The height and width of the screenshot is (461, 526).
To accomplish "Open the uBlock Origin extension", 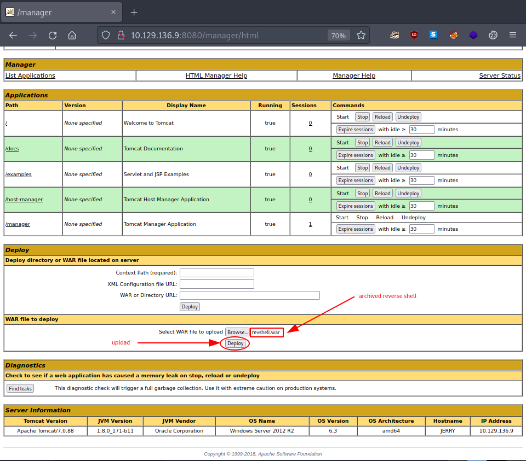I will click(x=414, y=34).
